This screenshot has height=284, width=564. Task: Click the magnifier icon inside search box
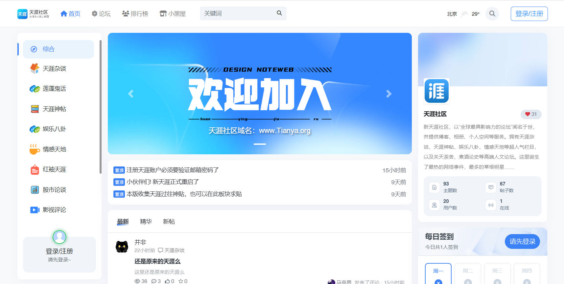coord(279,13)
